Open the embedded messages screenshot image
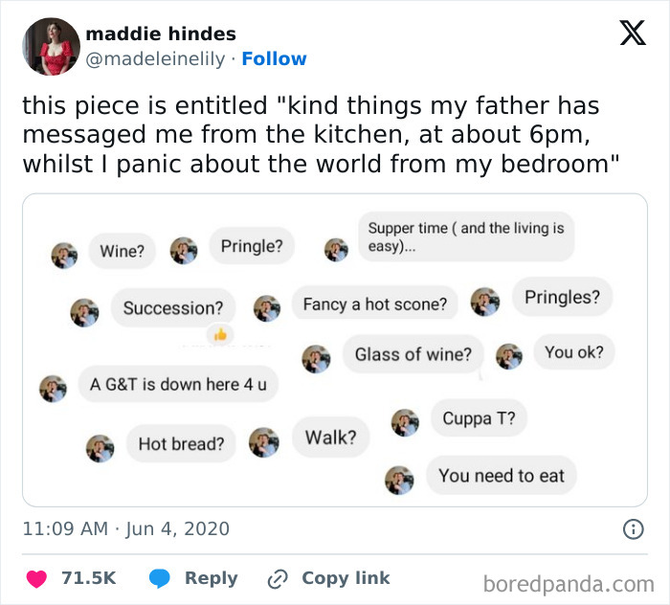The width and height of the screenshot is (670, 605). point(335,349)
